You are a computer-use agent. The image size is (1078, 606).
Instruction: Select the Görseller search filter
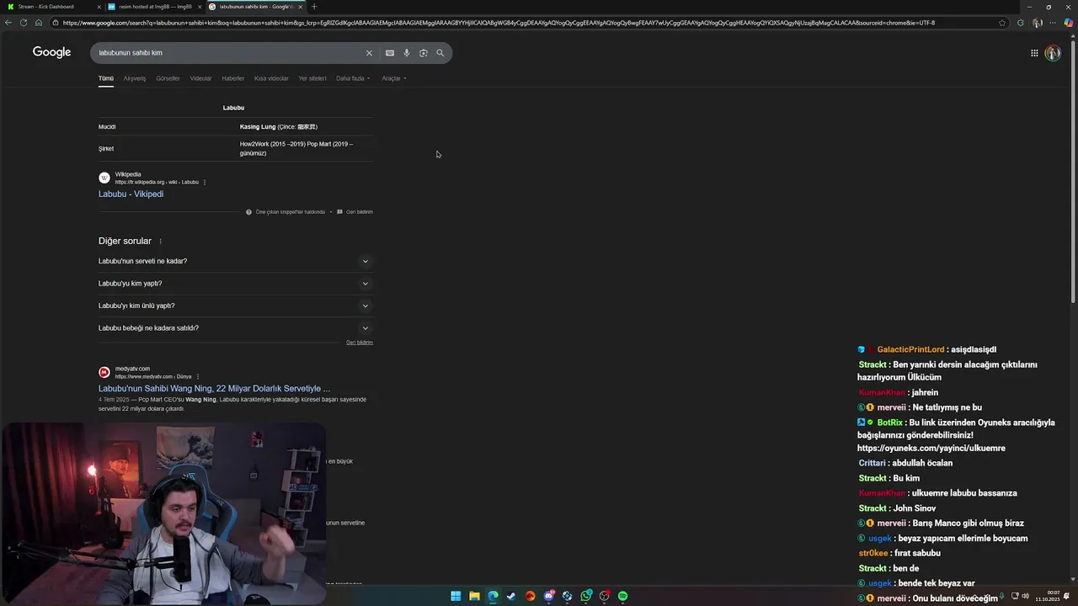[x=168, y=78]
